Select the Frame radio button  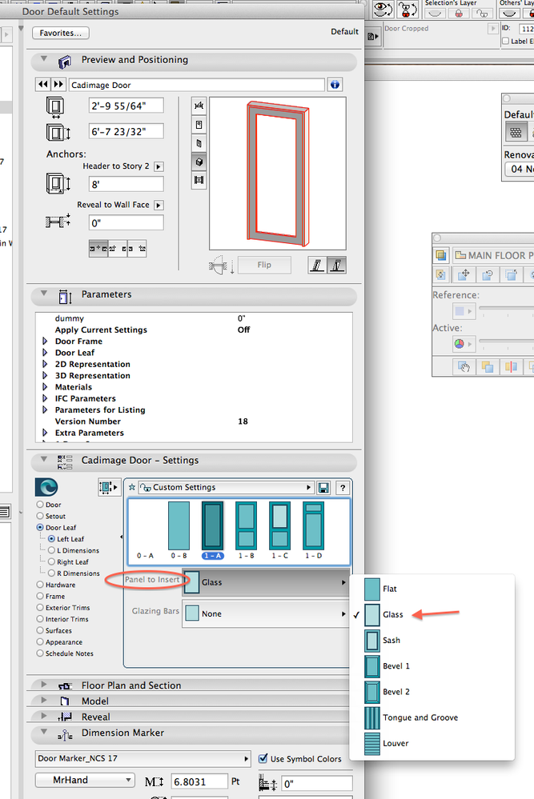coord(40,596)
